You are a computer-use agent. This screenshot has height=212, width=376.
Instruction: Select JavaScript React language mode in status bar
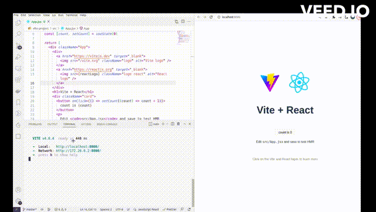[146, 210]
